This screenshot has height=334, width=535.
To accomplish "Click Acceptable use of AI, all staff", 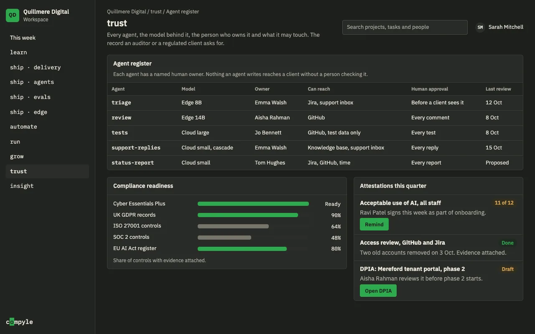I will coord(400,203).
